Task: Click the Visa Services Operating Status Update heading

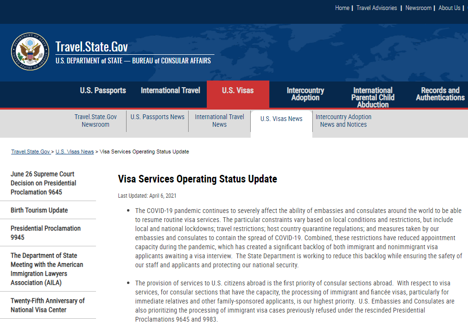Action: (198, 179)
